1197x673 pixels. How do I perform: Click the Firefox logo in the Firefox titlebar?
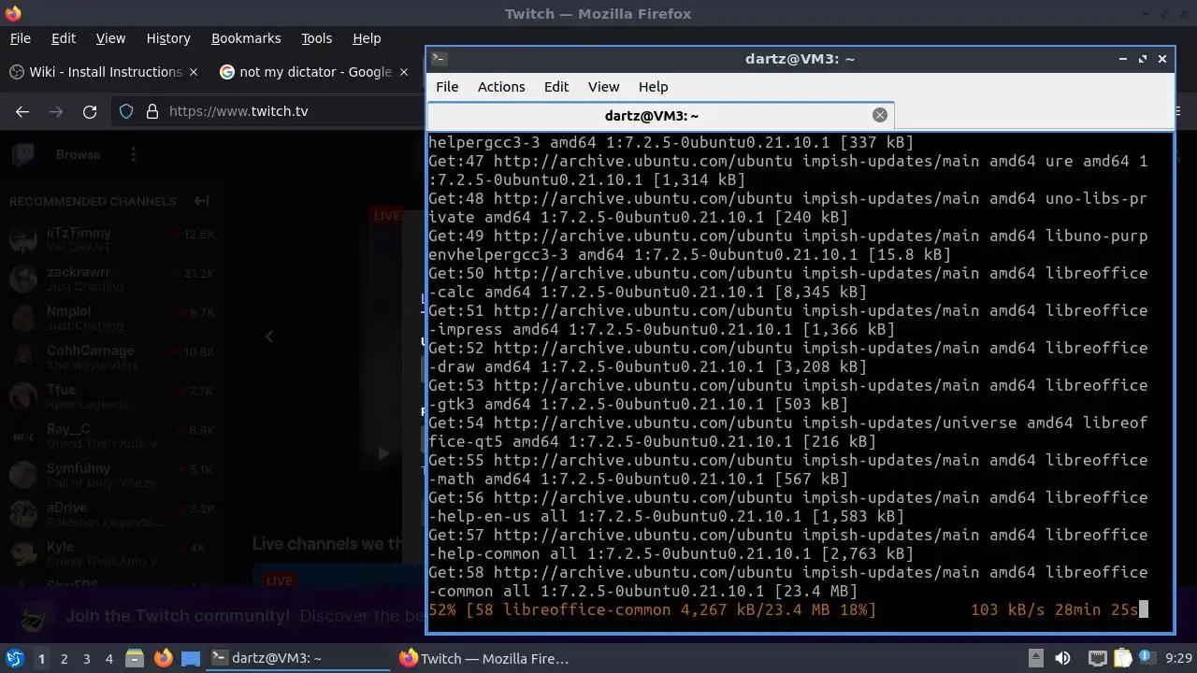[x=12, y=13]
